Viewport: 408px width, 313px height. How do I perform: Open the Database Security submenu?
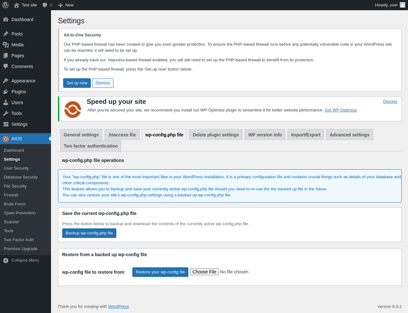(25, 177)
